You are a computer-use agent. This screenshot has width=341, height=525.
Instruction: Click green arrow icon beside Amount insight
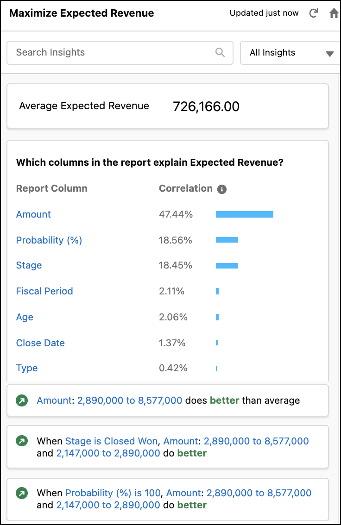click(x=22, y=400)
